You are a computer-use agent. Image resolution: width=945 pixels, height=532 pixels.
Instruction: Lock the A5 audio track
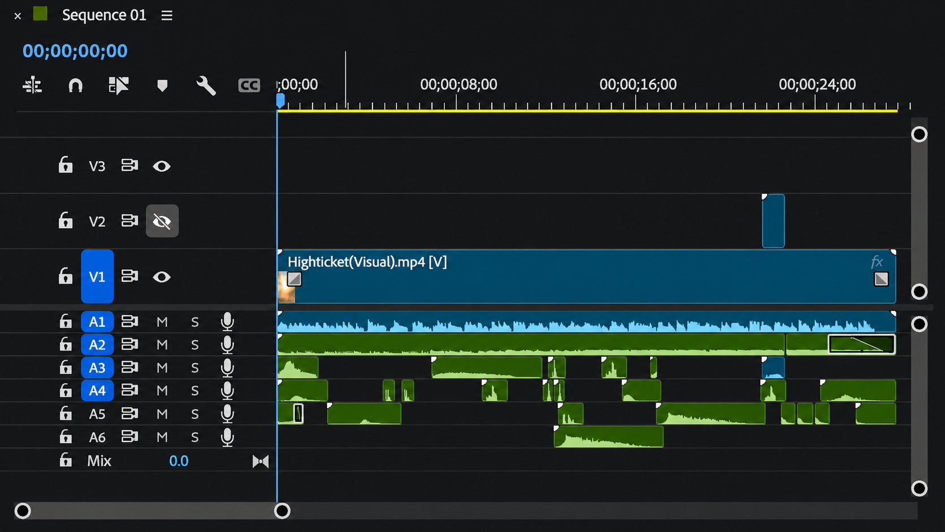66,413
